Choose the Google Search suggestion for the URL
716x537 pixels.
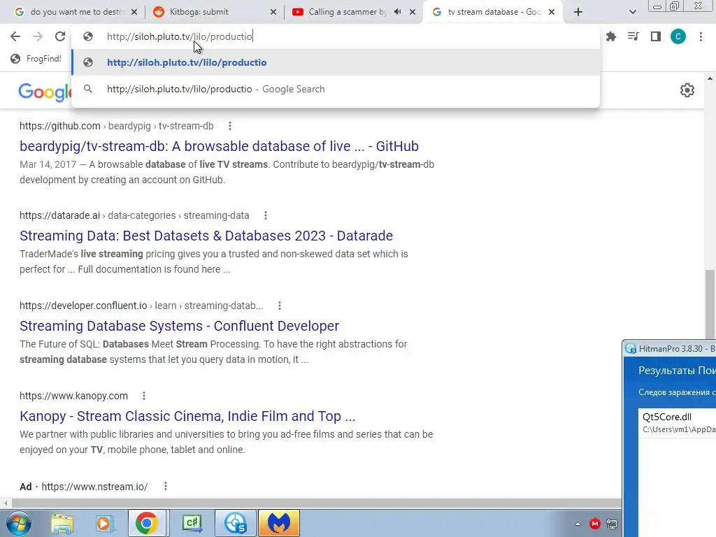[336, 89]
